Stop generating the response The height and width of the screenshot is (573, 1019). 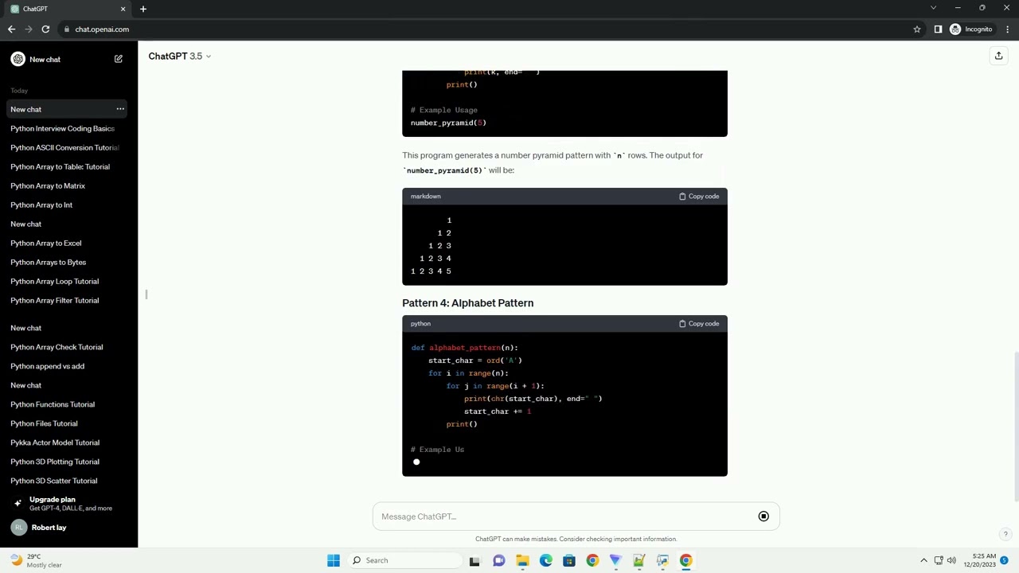763,516
